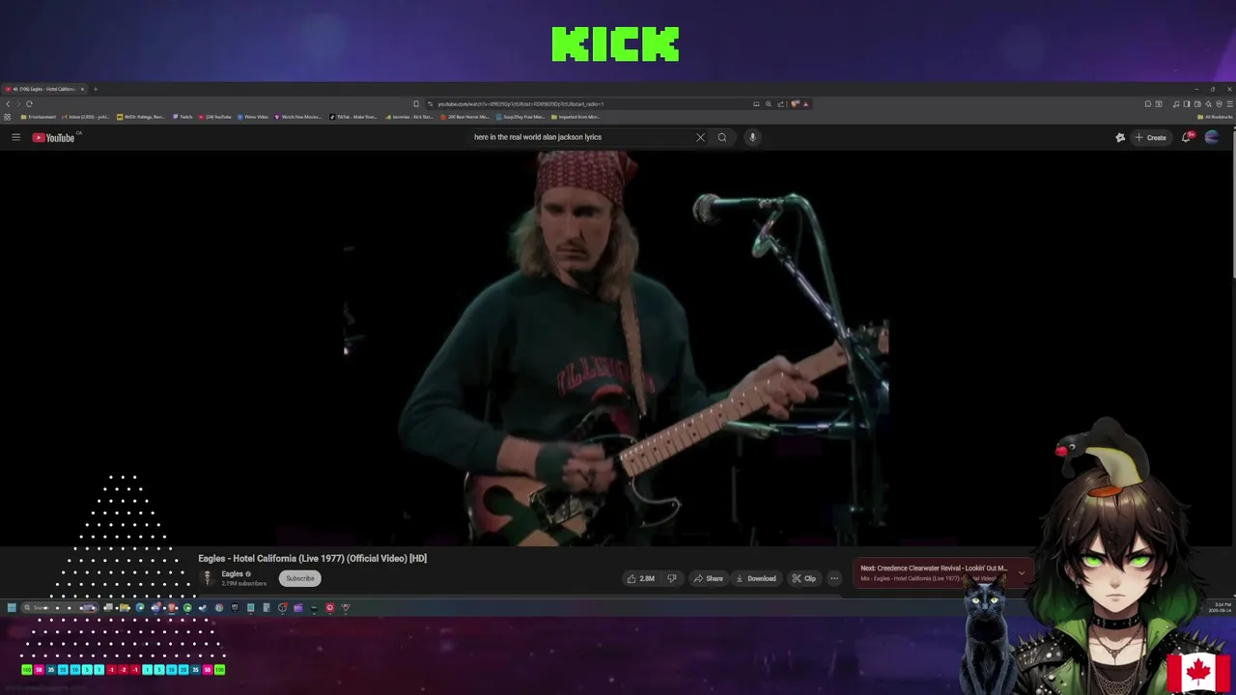The width and height of the screenshot is (1236, 695).
Task: Open the Windows Start button
Action: (x=12, y=608)
